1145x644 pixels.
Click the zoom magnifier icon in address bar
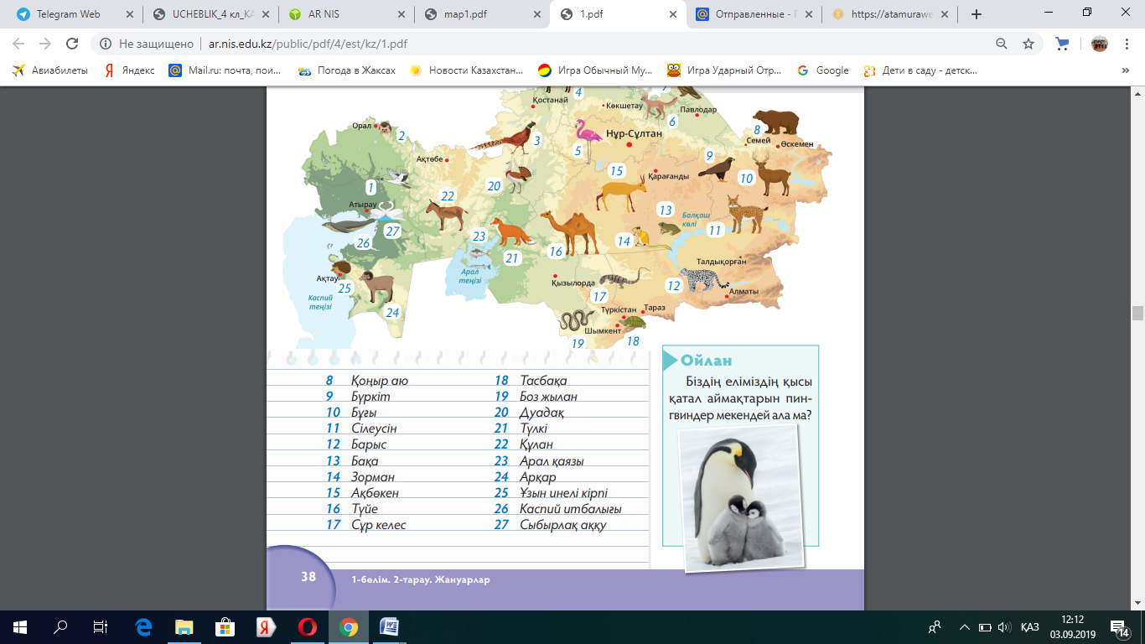[x=1001, y=44]
